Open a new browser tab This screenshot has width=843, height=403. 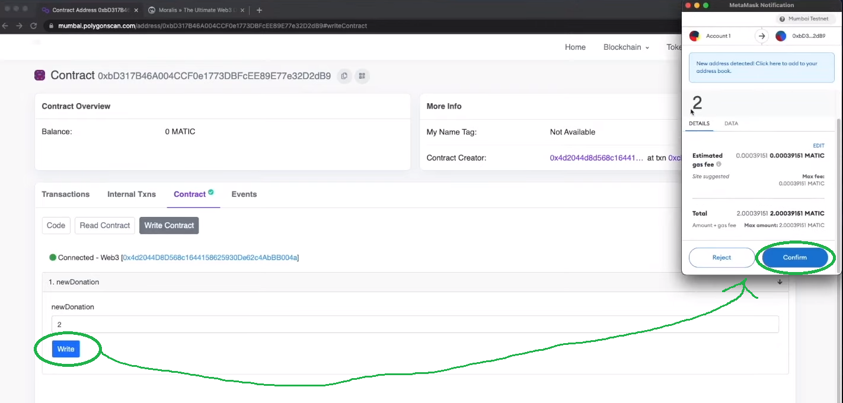(259, 10)
